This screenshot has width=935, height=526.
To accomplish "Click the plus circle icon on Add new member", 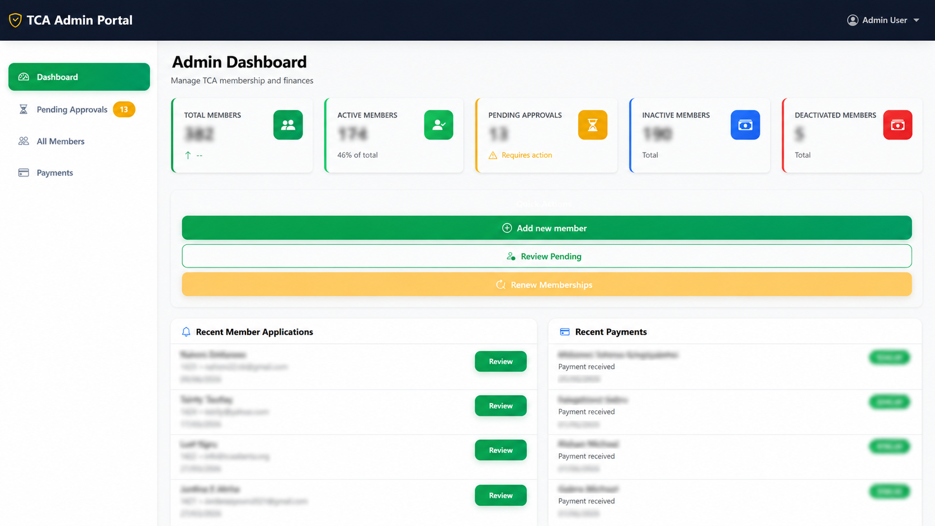I will pos(507,228).
